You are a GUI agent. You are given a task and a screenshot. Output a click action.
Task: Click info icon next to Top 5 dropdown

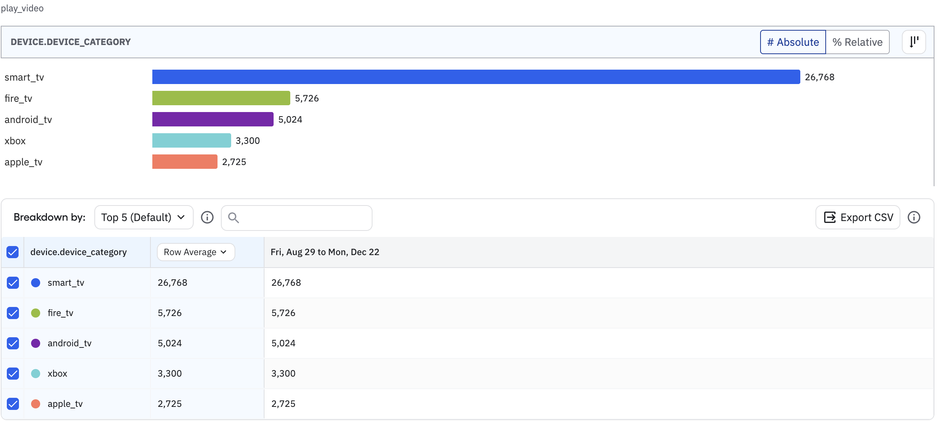[x=207, y=217]
